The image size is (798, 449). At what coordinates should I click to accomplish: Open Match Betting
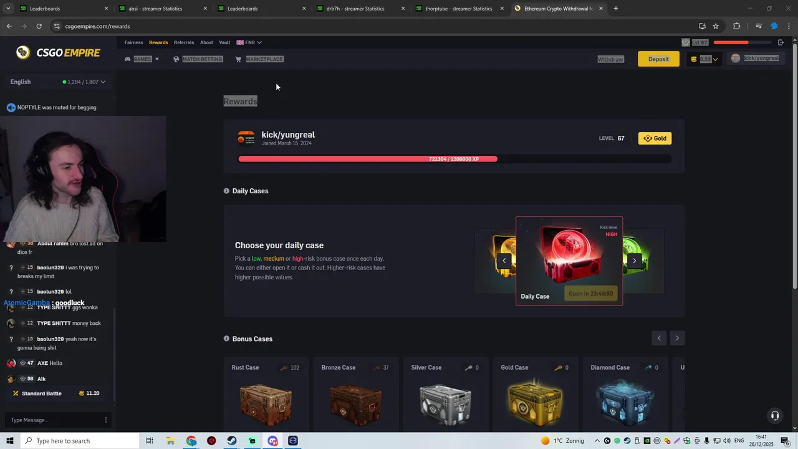tap(198, 59)
